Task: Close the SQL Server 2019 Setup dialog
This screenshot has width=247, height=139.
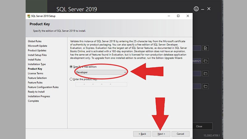Action: click(188, 16)
